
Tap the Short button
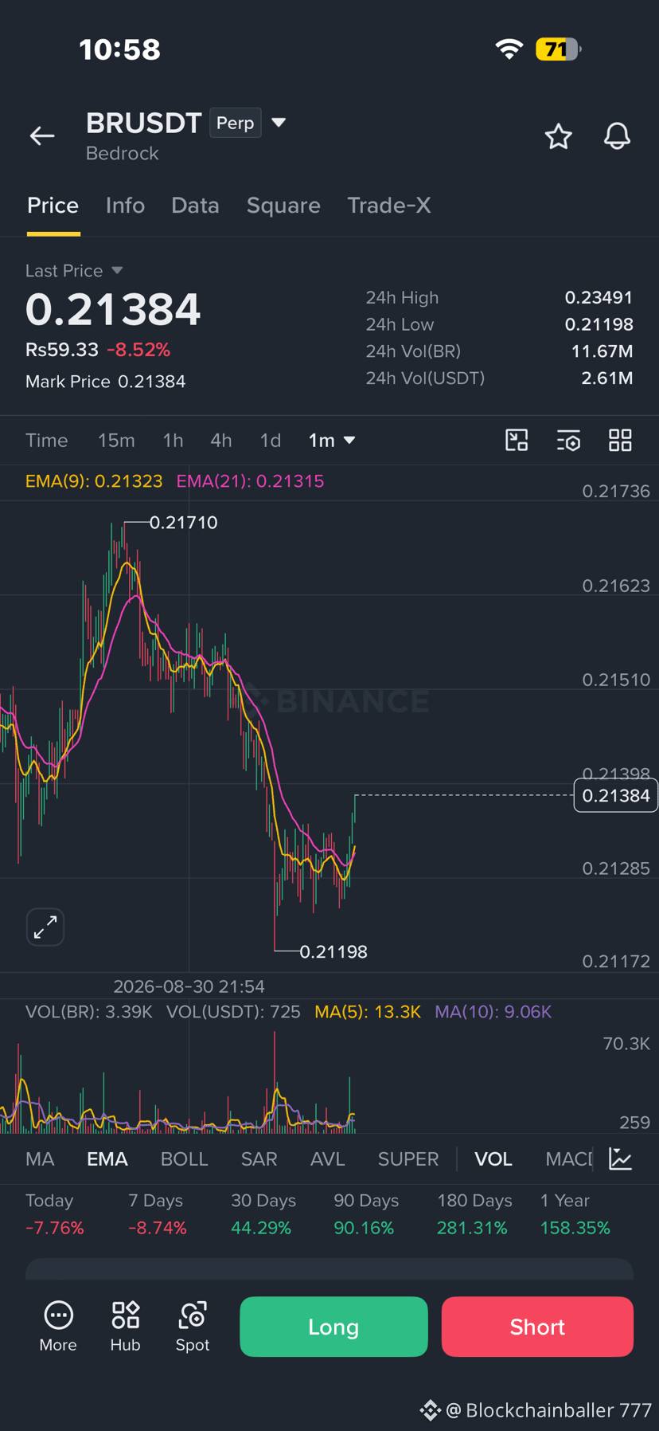pyautogui.click(x=537, y=1327)
